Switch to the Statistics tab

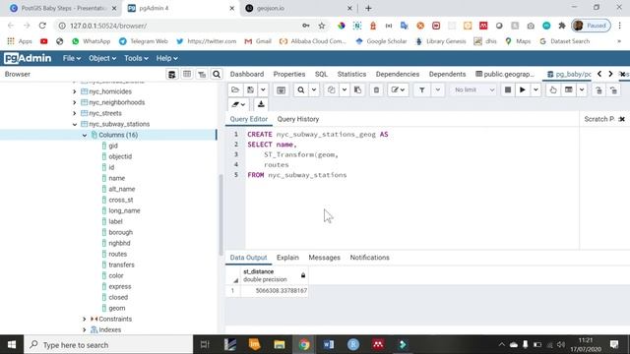[351, 74]
